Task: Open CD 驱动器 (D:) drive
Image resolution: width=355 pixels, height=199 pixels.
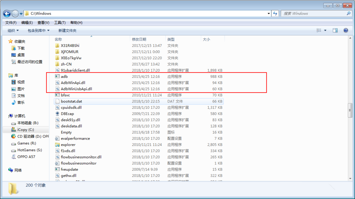Action: 33,136
